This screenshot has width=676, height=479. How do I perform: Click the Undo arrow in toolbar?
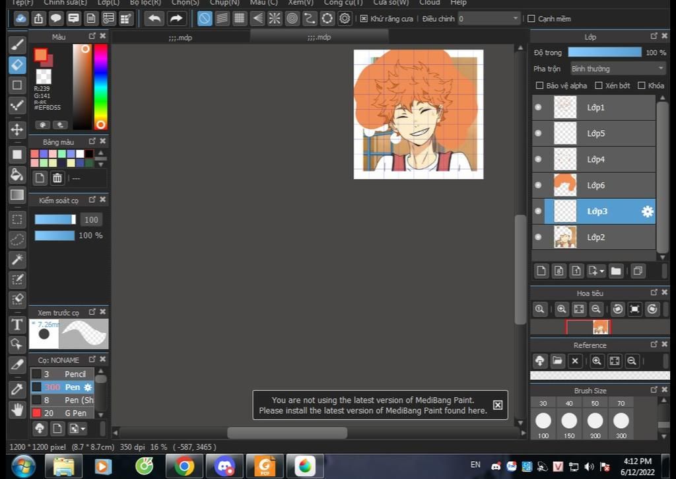pyautogui.click(x=154, y=18)
